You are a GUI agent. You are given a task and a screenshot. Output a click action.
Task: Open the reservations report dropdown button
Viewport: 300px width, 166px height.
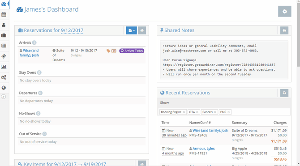[x=132, y=30]
